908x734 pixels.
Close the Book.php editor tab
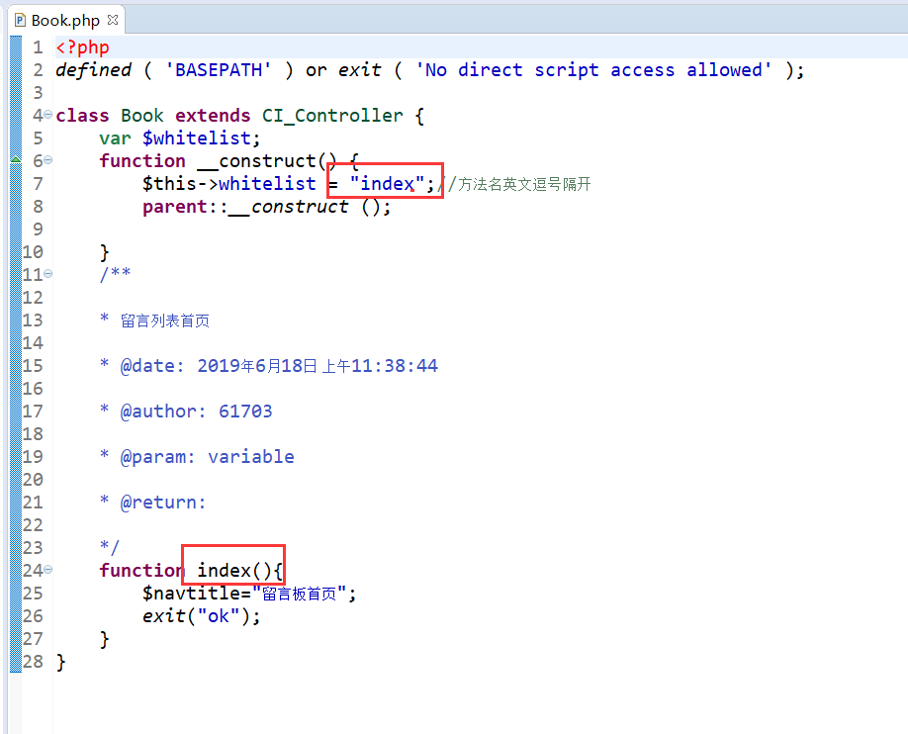point(112,20)
